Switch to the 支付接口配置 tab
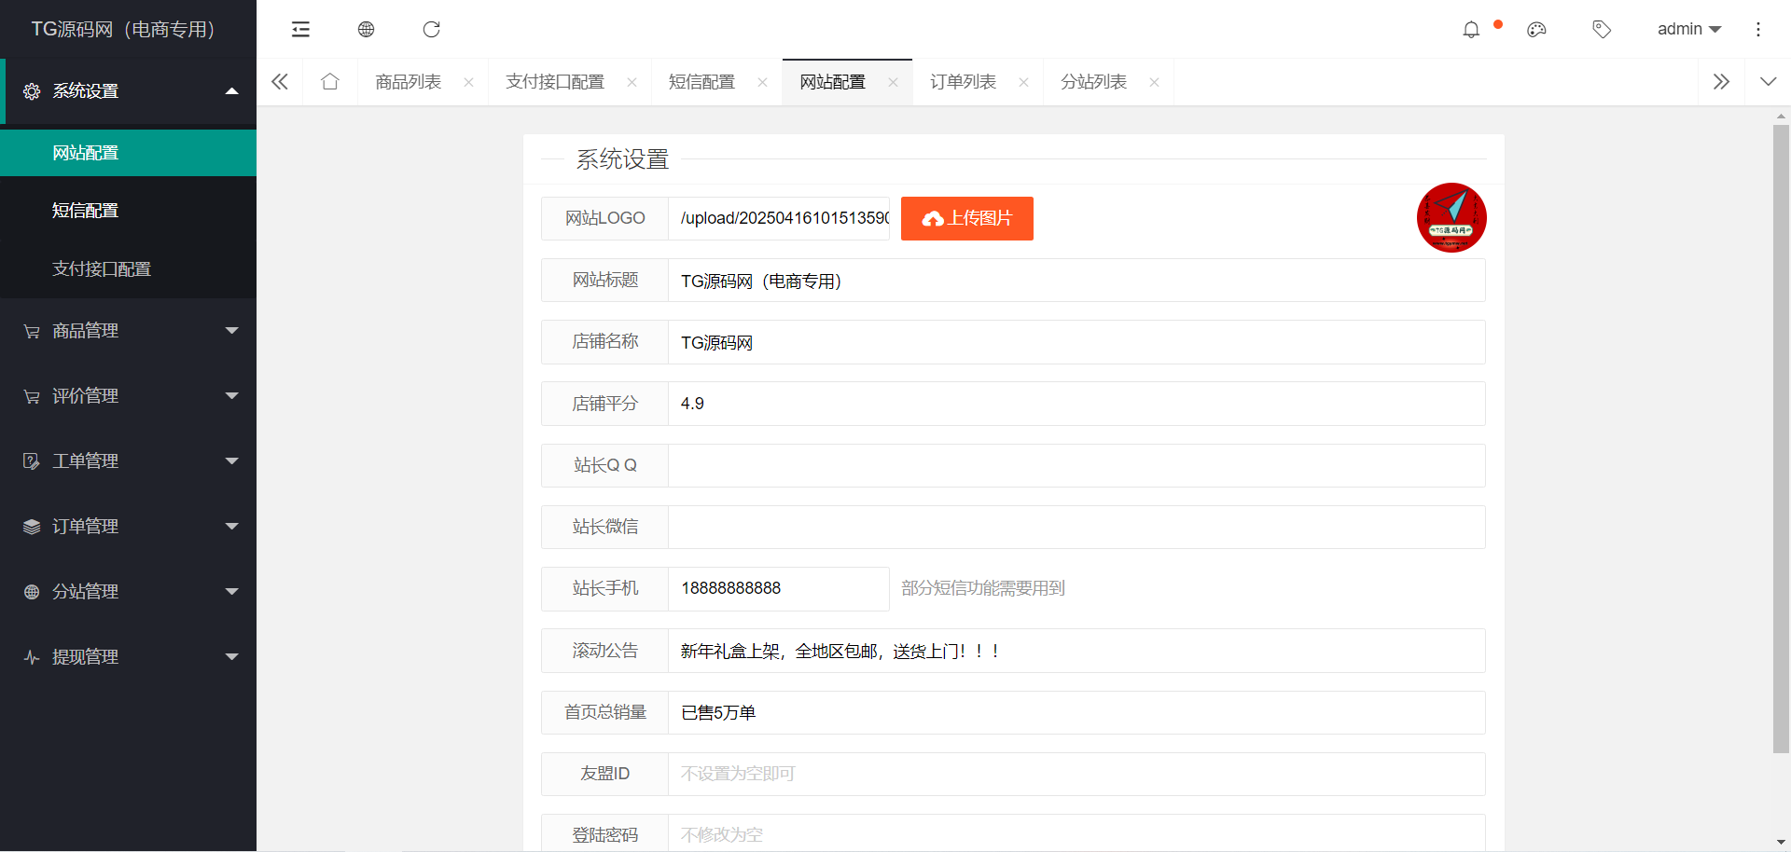Viewport: 1791px width, 852px height. [555, 82]
